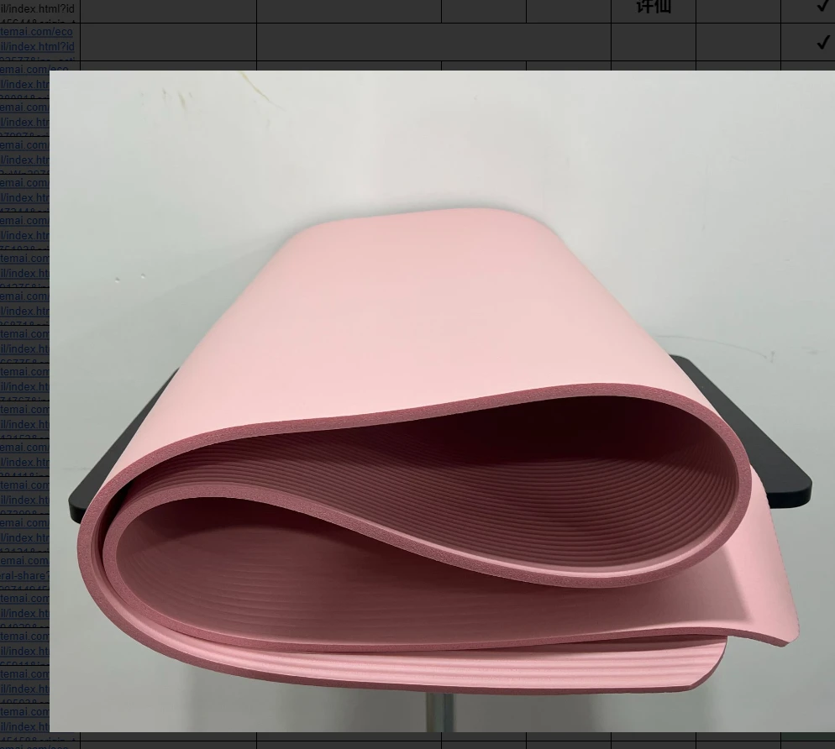Open the temai.com/eco link in second row
Viewport: 835px width, 749px height.
pos(37,32)
